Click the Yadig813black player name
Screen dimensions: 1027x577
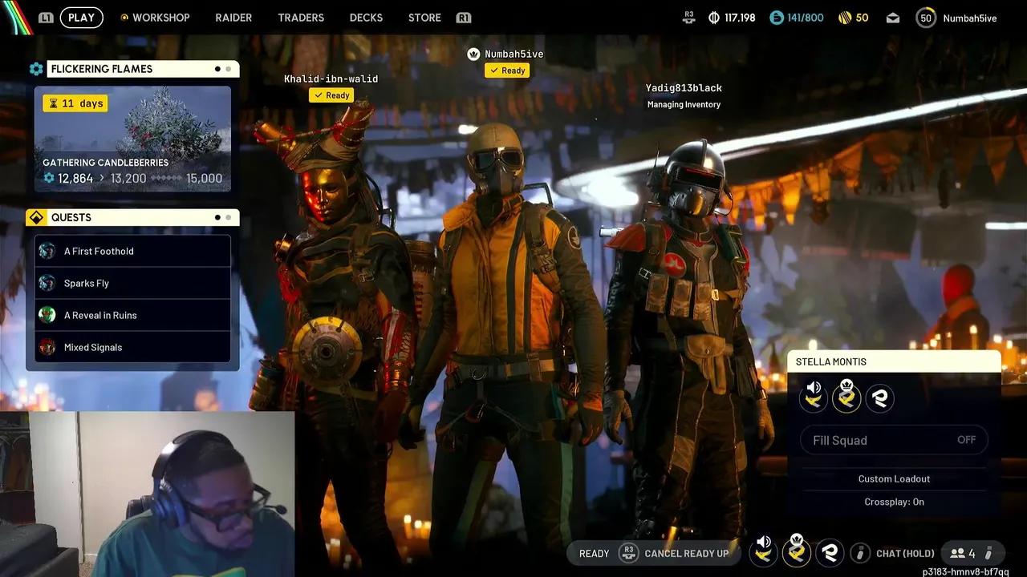click(684, 88)
